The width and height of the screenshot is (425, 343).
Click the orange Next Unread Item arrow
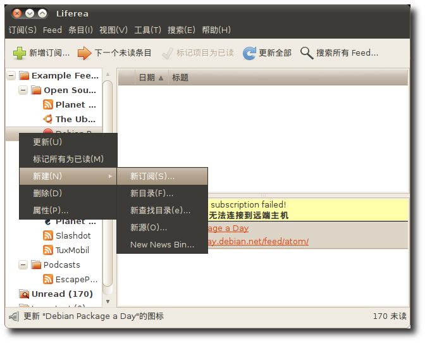(x=84, y=53)
